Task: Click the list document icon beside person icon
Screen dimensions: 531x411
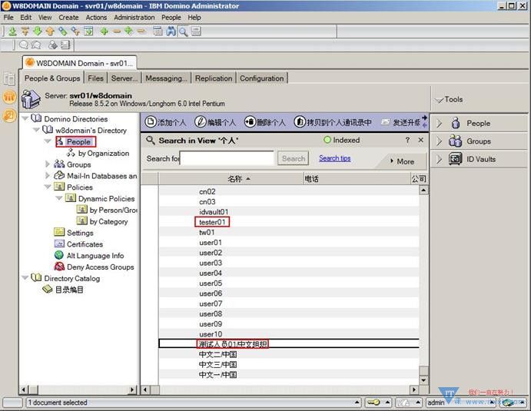Action: click(65, 45)
